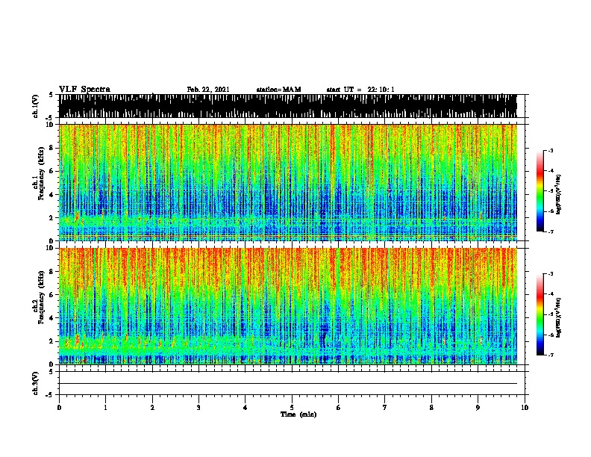This screenshot has width=591, height=457.
Task: Click the time axis end label "10"
Action: point(525,408)
